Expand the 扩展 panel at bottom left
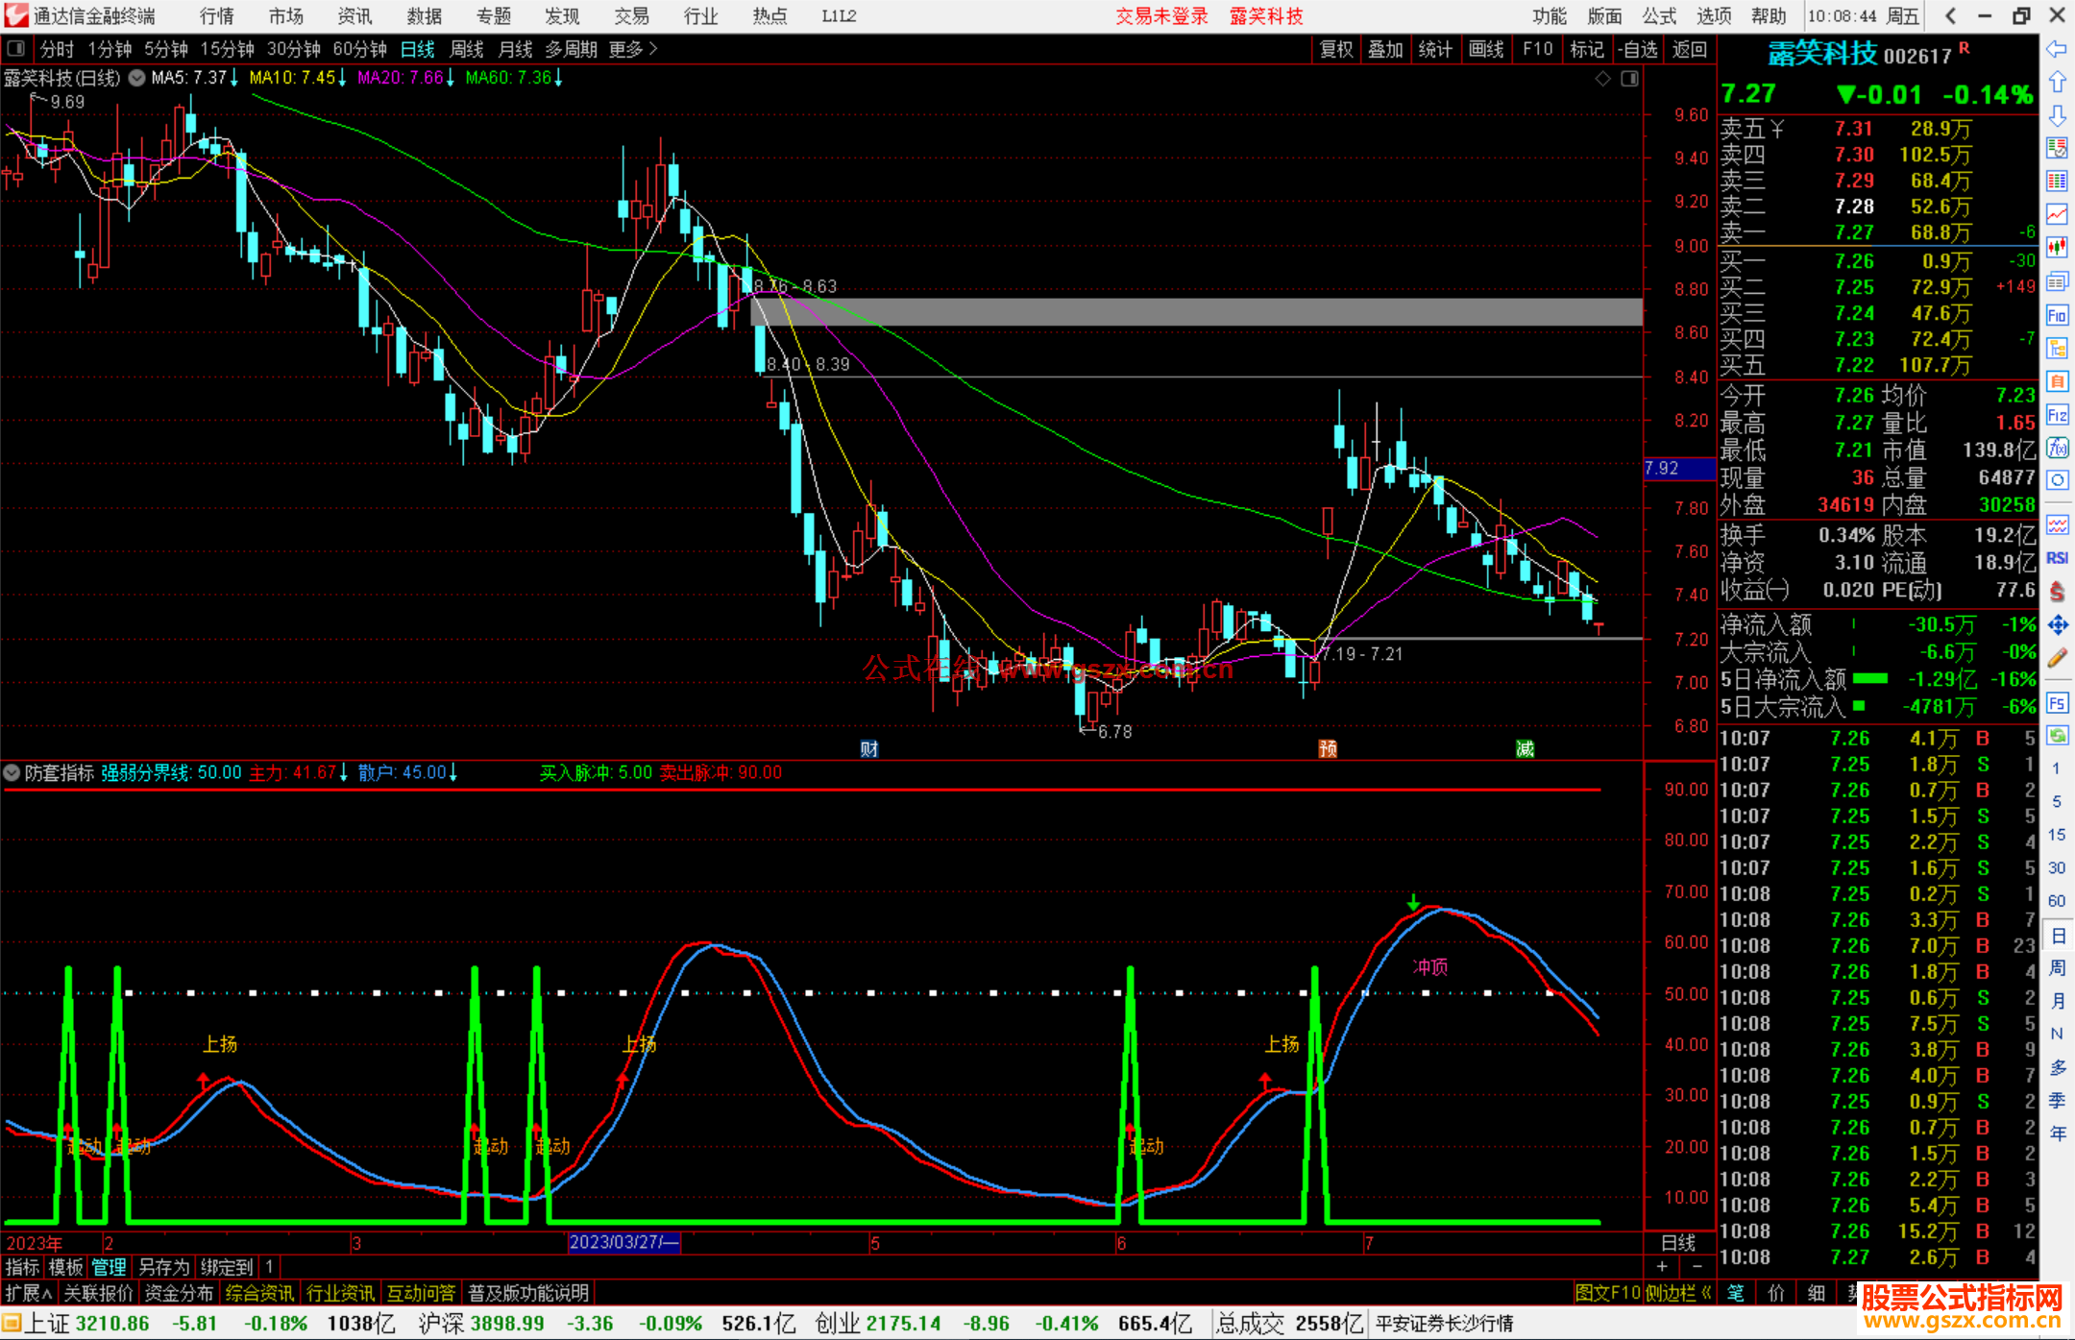Screen dimensions: 2075x1340 pyautogui.click(x=28, y=1293)
